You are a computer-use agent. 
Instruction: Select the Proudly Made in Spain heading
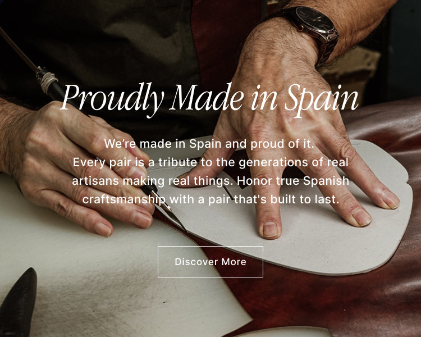coord(210,100)
